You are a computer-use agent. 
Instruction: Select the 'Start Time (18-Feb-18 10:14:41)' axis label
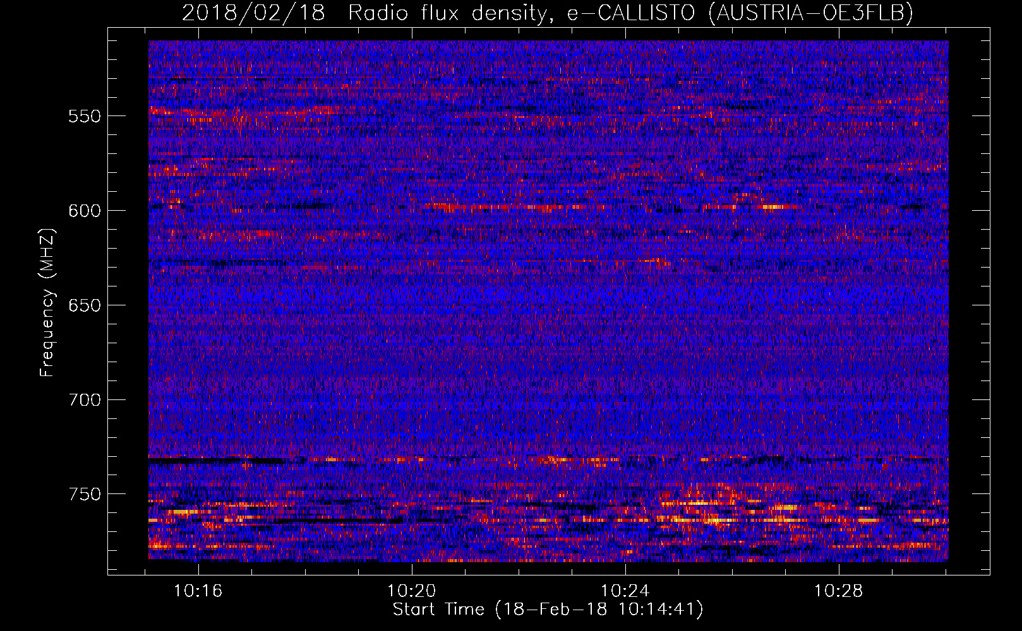pyautogui.click(x=548, y=610)
